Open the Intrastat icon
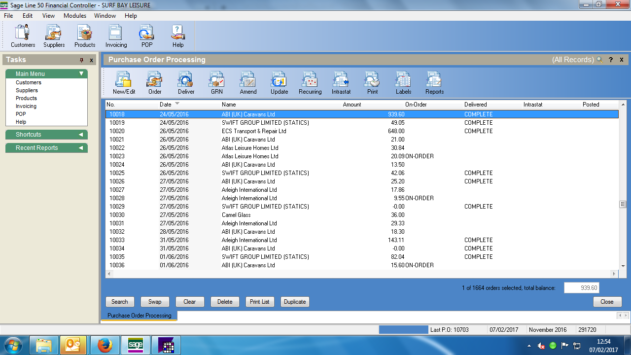 coord(341,83)
